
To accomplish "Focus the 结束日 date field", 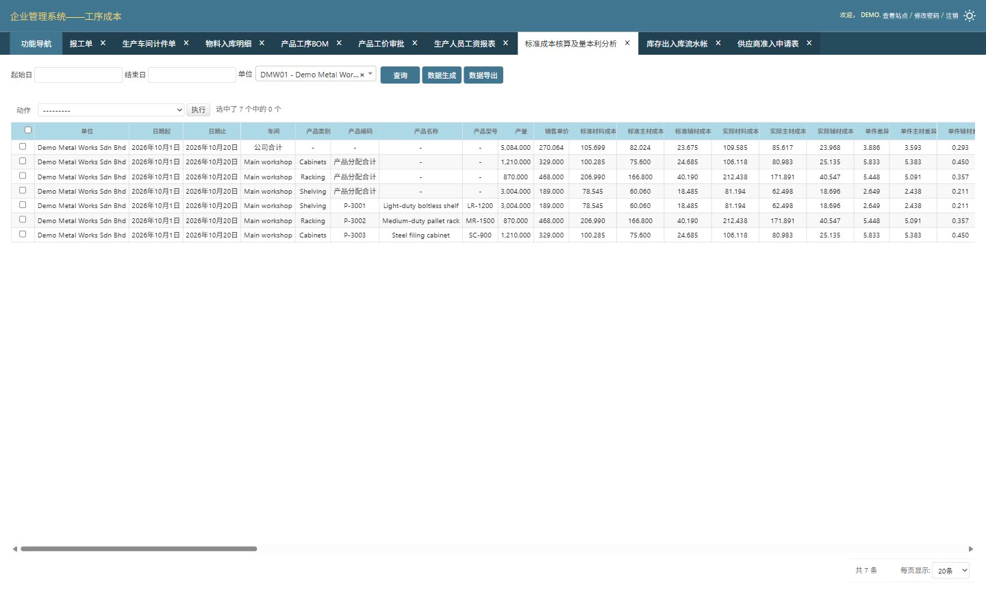I will 192,75.
